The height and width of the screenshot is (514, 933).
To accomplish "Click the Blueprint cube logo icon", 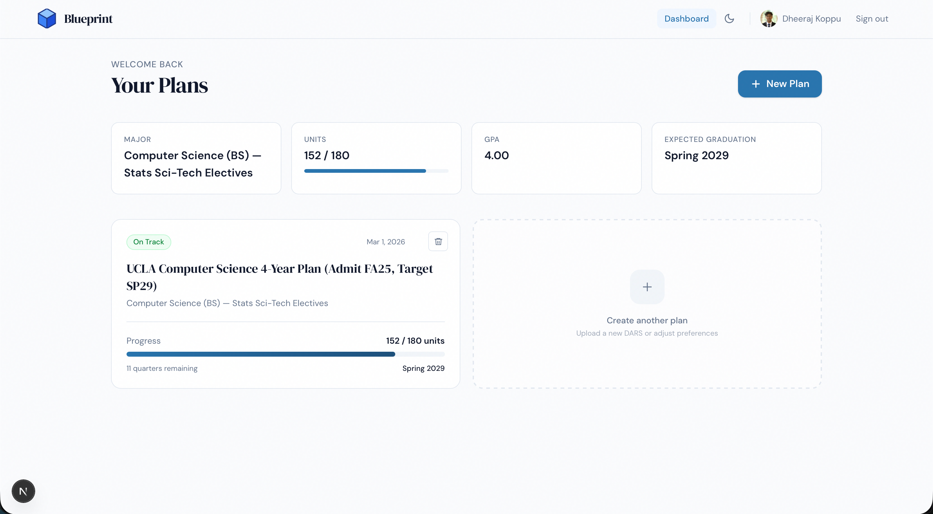I will (47, 19).
